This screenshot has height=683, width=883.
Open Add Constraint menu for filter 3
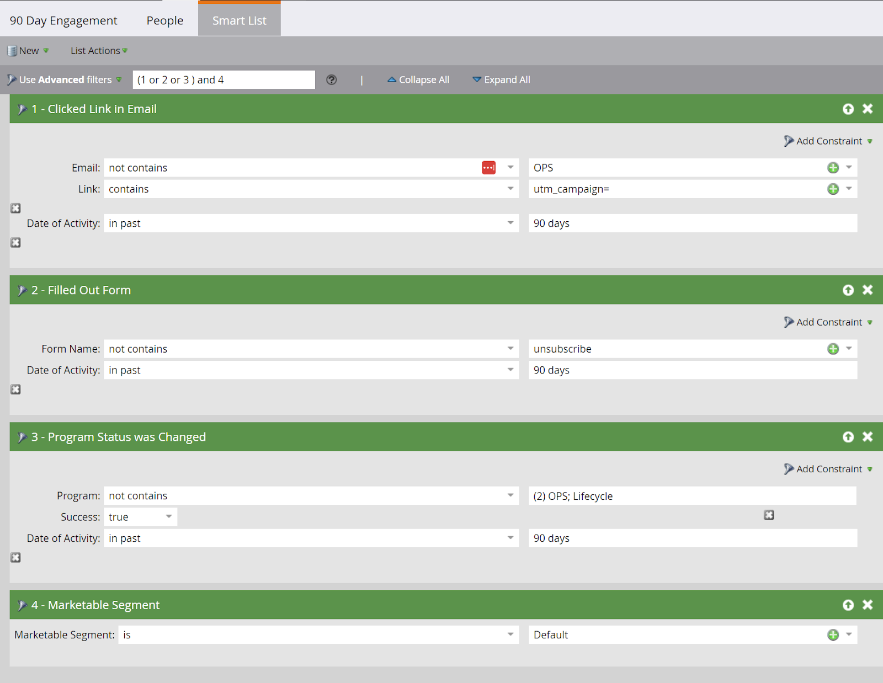click(x=828, y=469)
